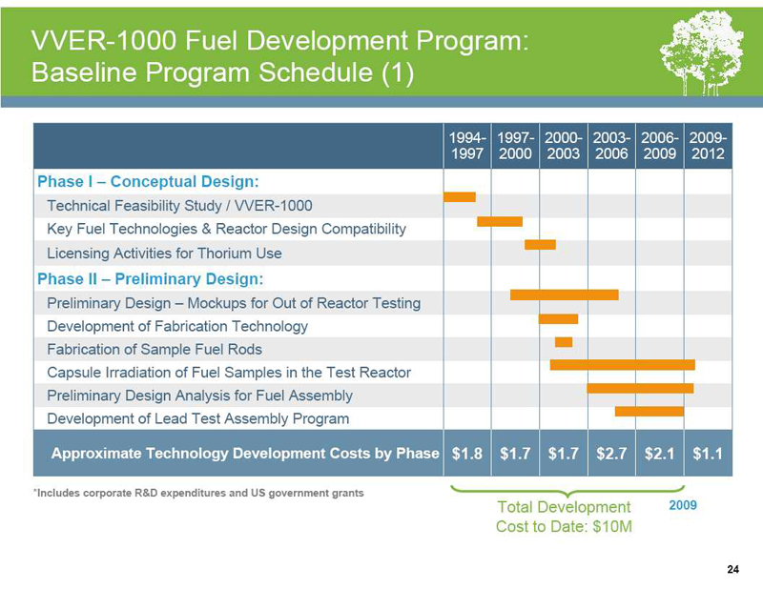Click the Phase II – Preliminary Design heading

point(149,279)
